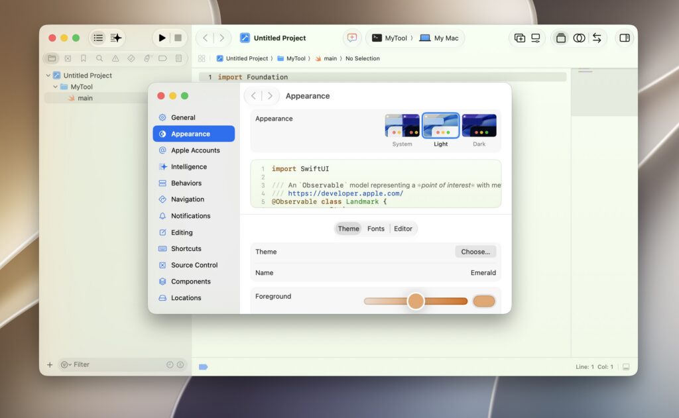Open Source Control settings pane
Viewport: 679px width, 418px height.
pos(194,265)
